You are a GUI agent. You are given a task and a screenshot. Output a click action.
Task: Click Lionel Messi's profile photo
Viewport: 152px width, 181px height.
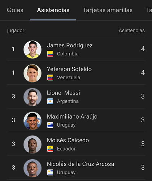[32, 97]
